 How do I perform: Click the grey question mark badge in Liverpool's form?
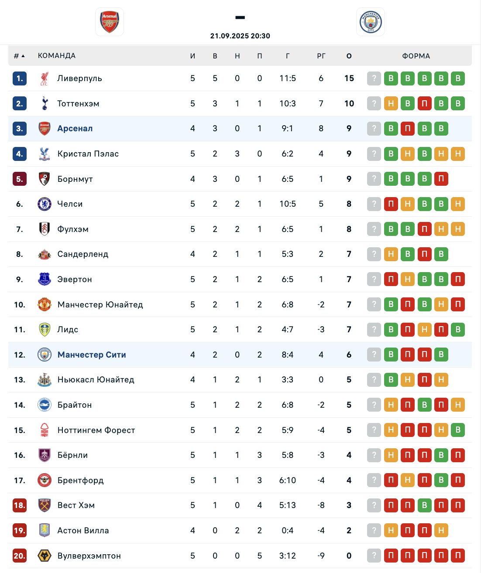[x=374, y=78]
